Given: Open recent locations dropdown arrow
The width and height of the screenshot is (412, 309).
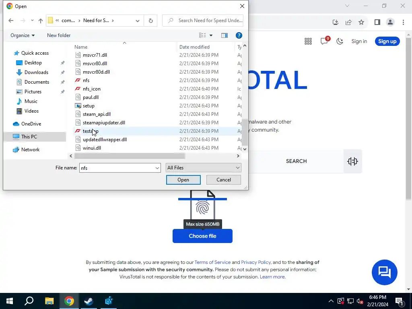Looking at the screenshot, I should point(32,21).
